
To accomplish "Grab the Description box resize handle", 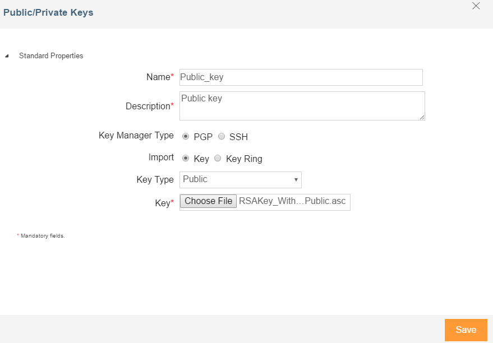I will click(x=422, y=117).
